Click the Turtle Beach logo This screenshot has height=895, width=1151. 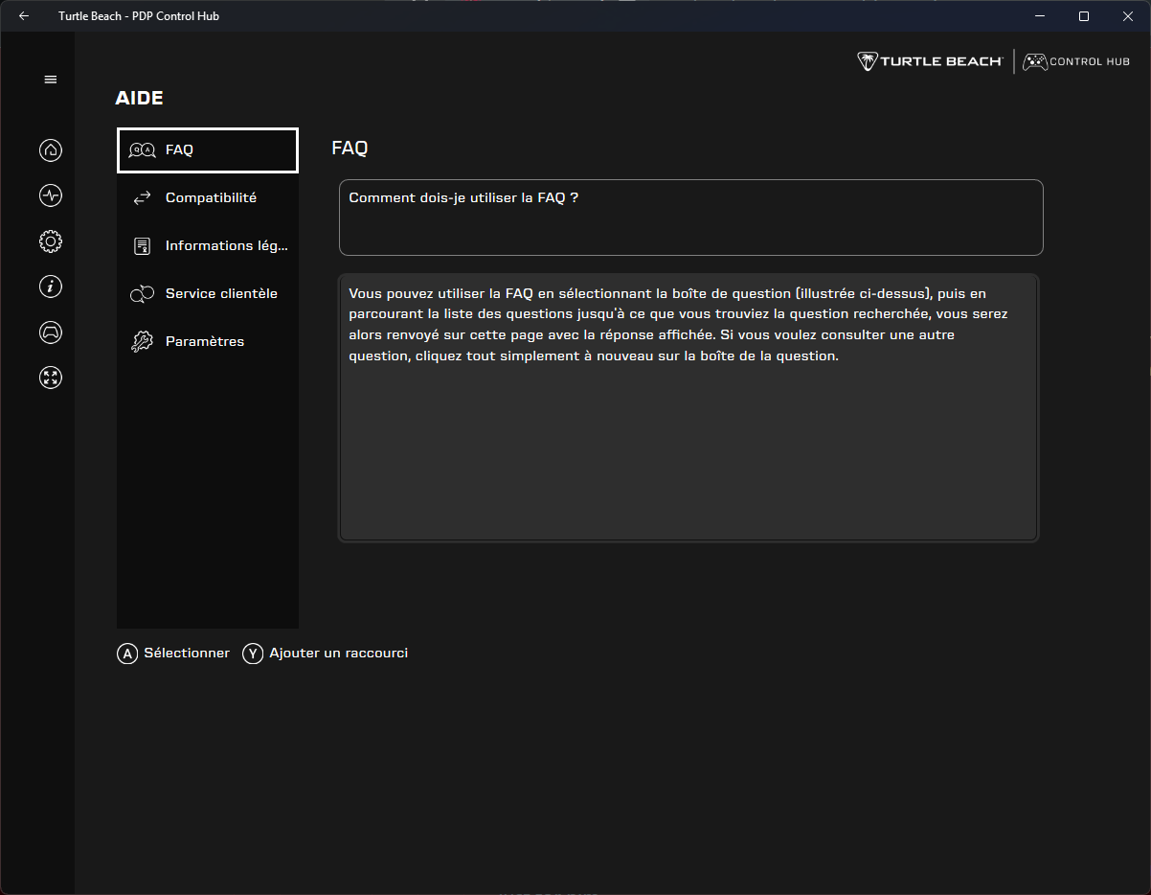(929, 61)
